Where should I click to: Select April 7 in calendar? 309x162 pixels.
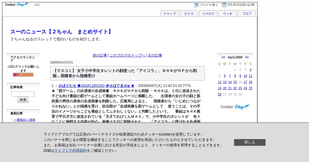click(230, 76)
